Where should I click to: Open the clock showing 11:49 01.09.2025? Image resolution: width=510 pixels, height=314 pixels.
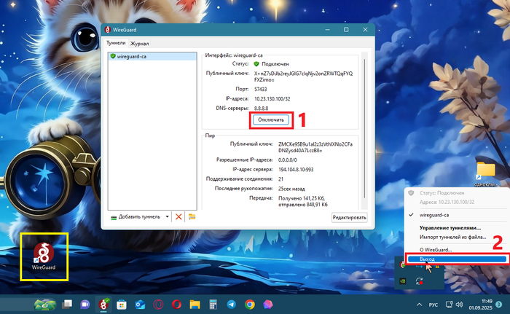[x=481, y=305]
